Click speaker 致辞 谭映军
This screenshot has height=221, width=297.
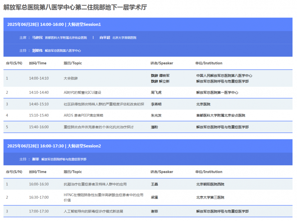coord(160,76)
